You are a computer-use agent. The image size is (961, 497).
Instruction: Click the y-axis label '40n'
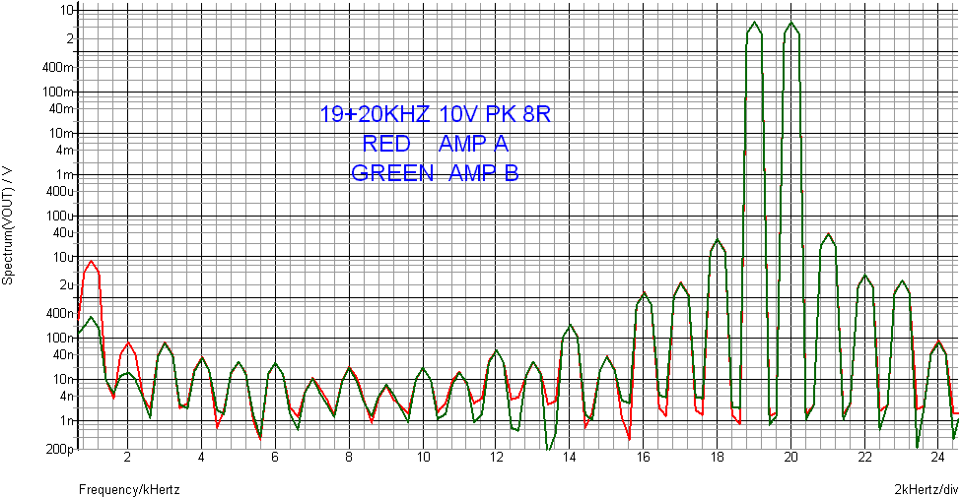click(x=63, y=354)
